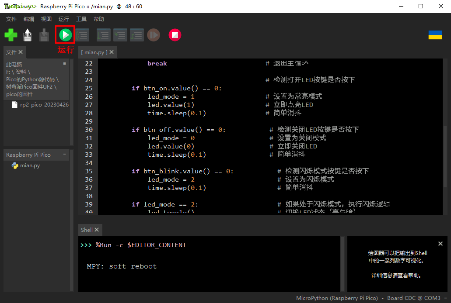
Task: Create a new file with green plus icon
Action: coord(11,35)
